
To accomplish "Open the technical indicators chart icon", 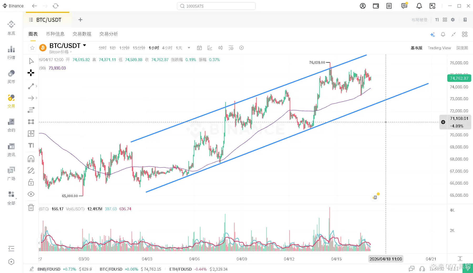I will tap(210, 48).
